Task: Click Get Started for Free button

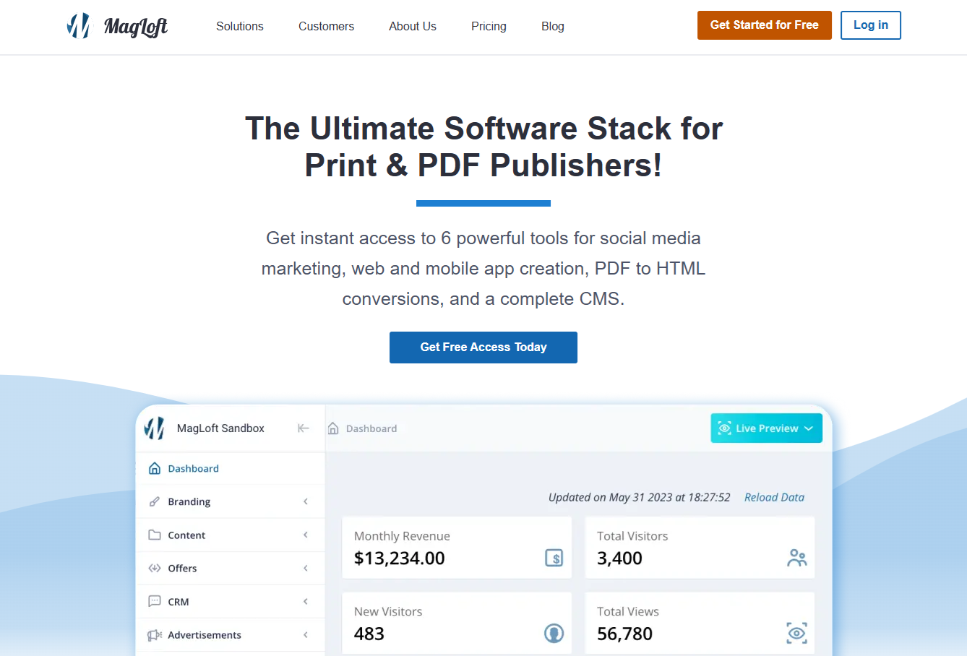Action: point(765,25)
